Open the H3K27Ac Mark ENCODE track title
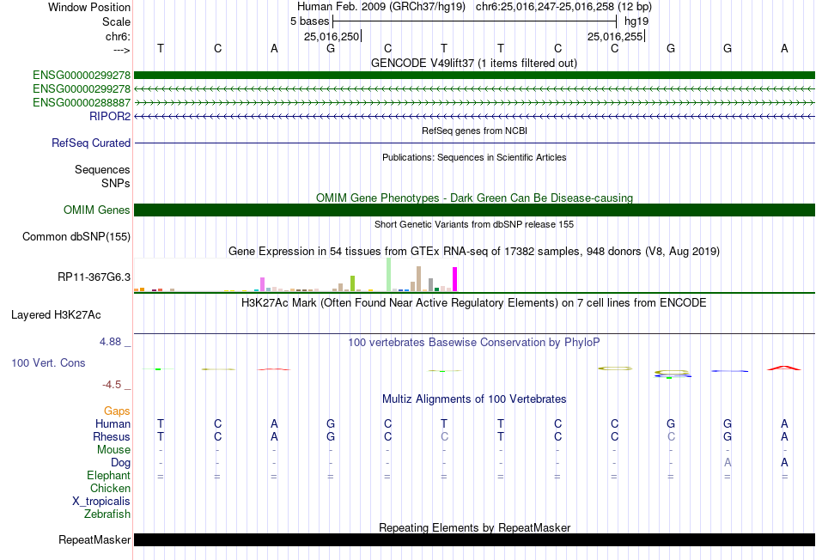 tap(474, 303)
